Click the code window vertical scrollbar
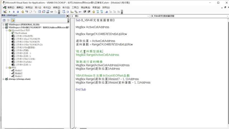 [x=228, y=72]
